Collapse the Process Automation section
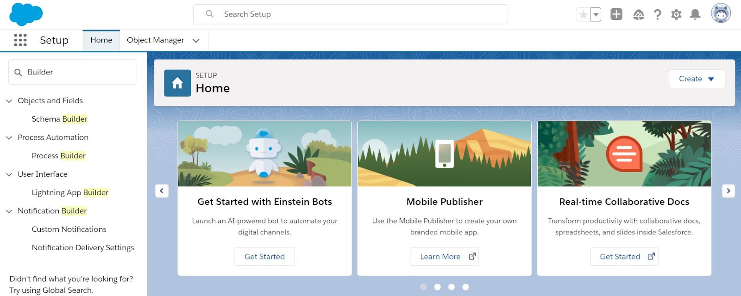 click(x=9, y=138)
